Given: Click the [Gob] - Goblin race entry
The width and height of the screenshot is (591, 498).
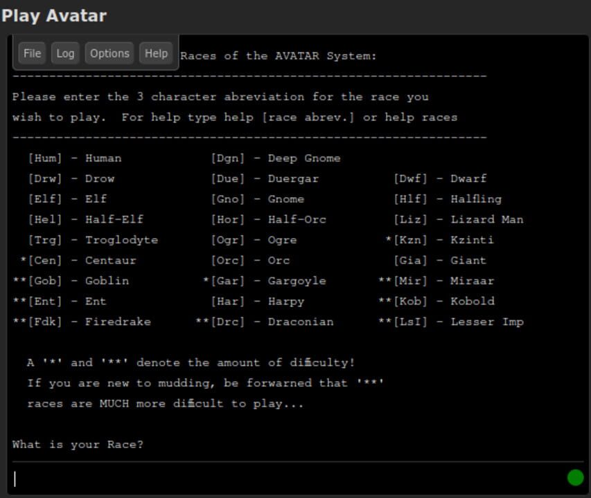Looking at the screenshot, I should [x=71, y=281].
